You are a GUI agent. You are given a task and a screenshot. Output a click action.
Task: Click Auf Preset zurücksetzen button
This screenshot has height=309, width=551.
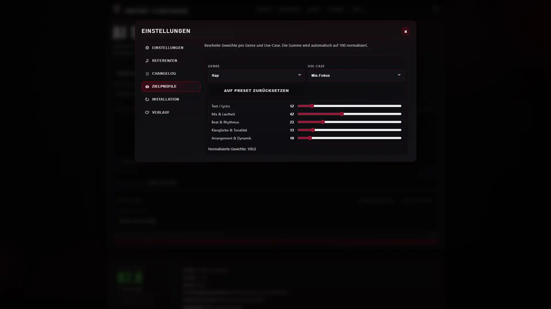[x=256, y=91]
